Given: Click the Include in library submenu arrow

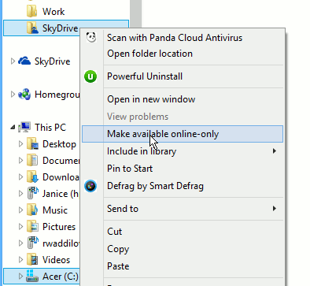Looking at the screenshot, I should coord(275,151).
